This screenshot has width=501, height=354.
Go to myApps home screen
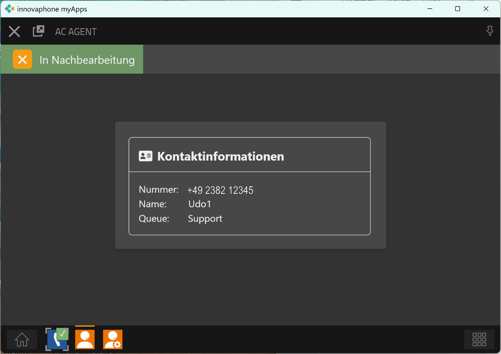(22, 339)
